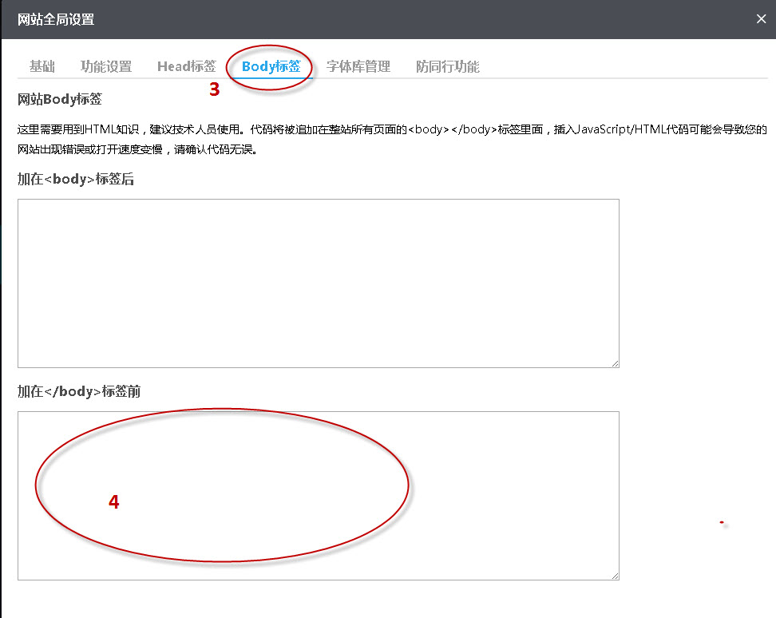Open the 功能设置 tab
776x618 pixels.
point(106,67)
